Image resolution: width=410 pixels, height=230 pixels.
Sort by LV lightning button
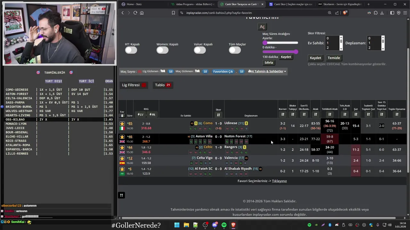[141, 114]
